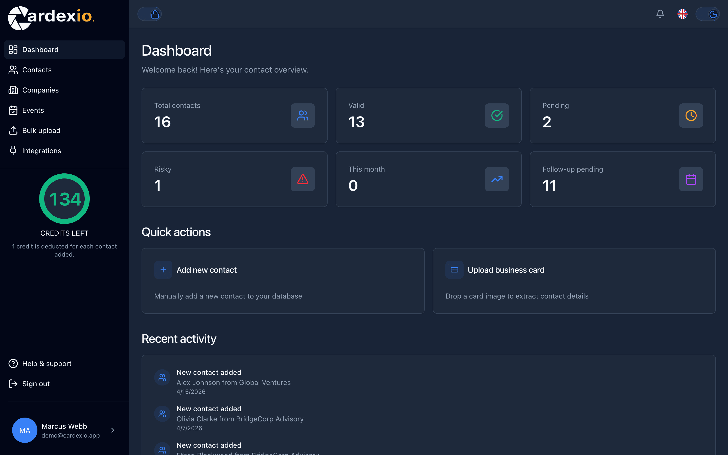728x455 pixels.
Task: Click the This month trending-up icon
Action: [x=497, y=179]
